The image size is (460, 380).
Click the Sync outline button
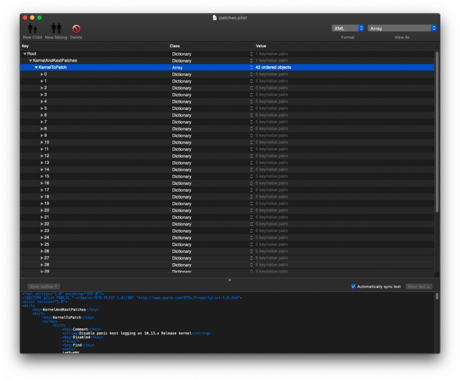[x=44, y=286]
